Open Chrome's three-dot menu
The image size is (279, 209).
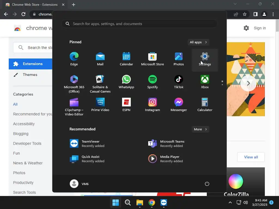click(273, 14)
